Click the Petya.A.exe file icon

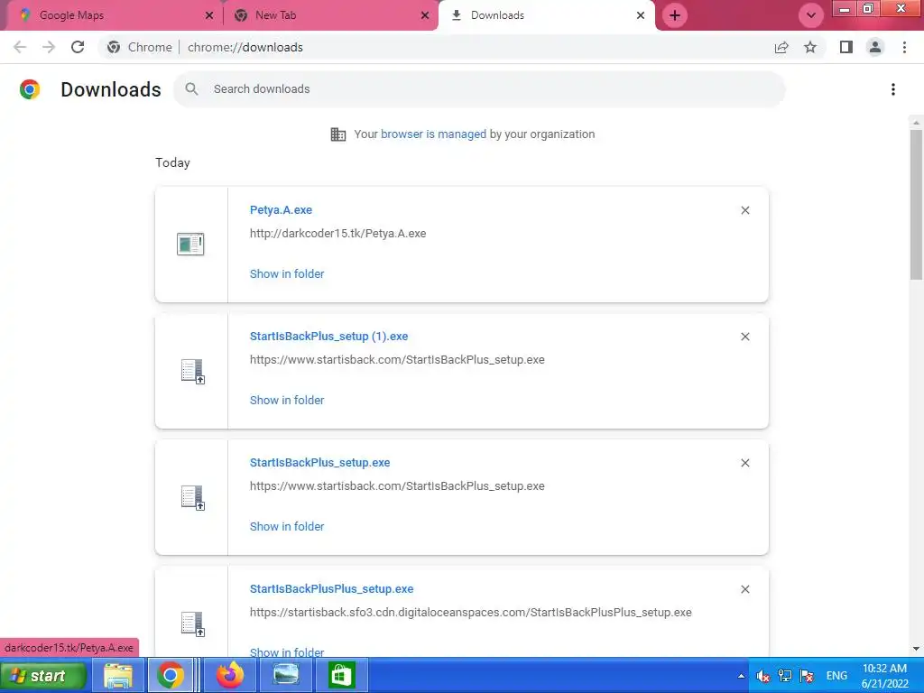pyautogui.click(x=190, y=244)
